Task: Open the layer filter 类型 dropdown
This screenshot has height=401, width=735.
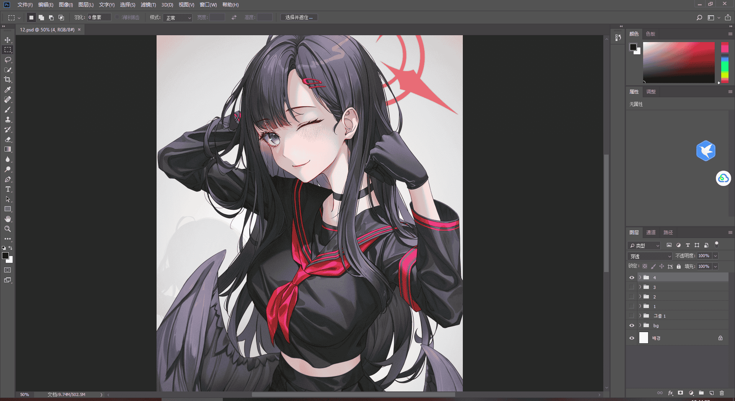Action: tap(644, 245)
